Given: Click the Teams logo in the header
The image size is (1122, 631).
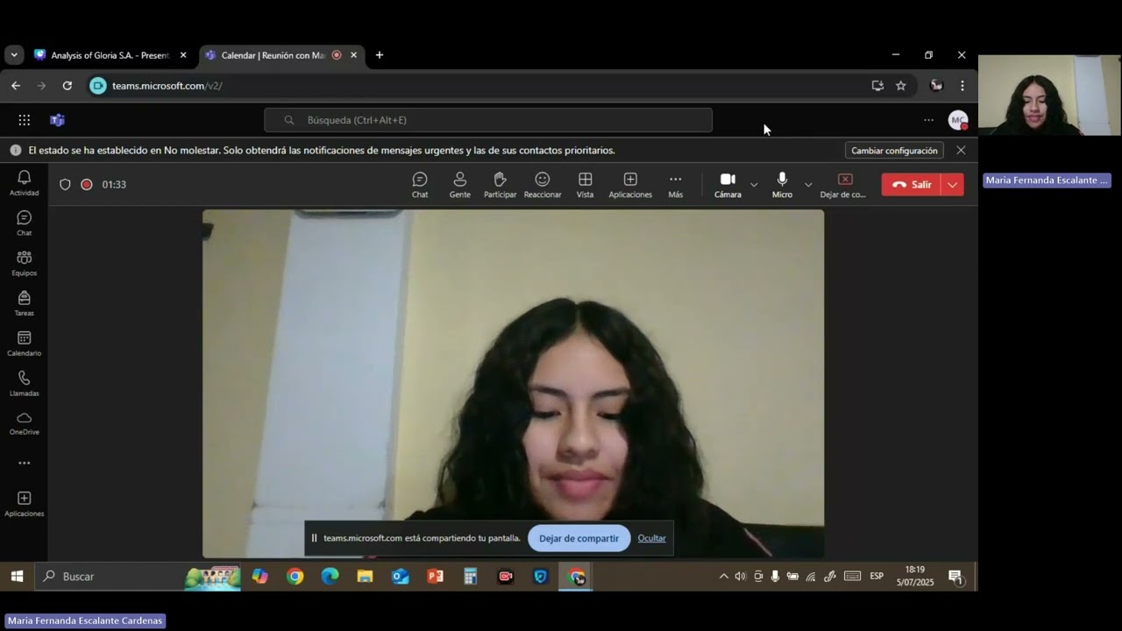Looking at the screenshot, I should click(57, 120).
